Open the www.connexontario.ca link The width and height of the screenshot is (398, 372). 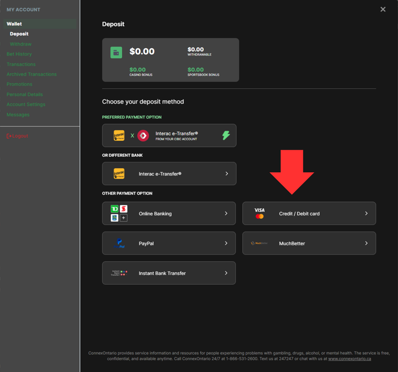[349, 359]
